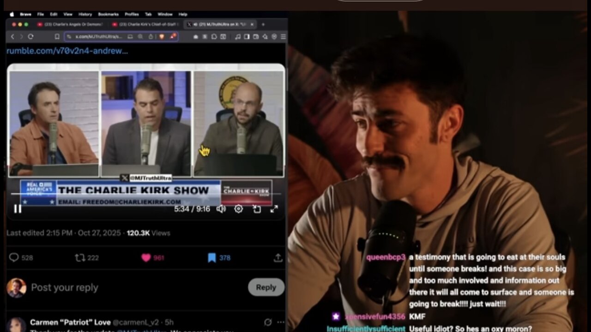Toggle picture-in-picture for the video

coord(257,209)
